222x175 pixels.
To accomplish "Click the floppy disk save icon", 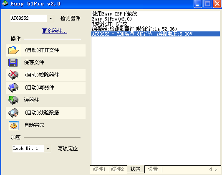I will point(13,62).
